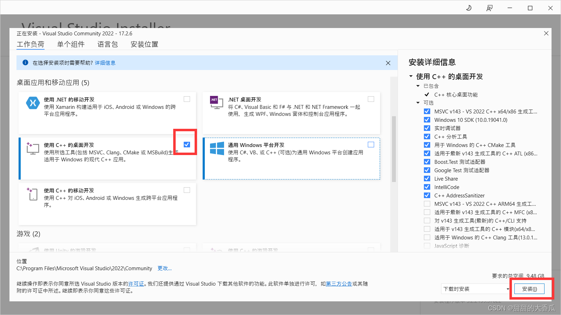
Task: Open the feedback icon in title bar
Action: tap(489, 8)
